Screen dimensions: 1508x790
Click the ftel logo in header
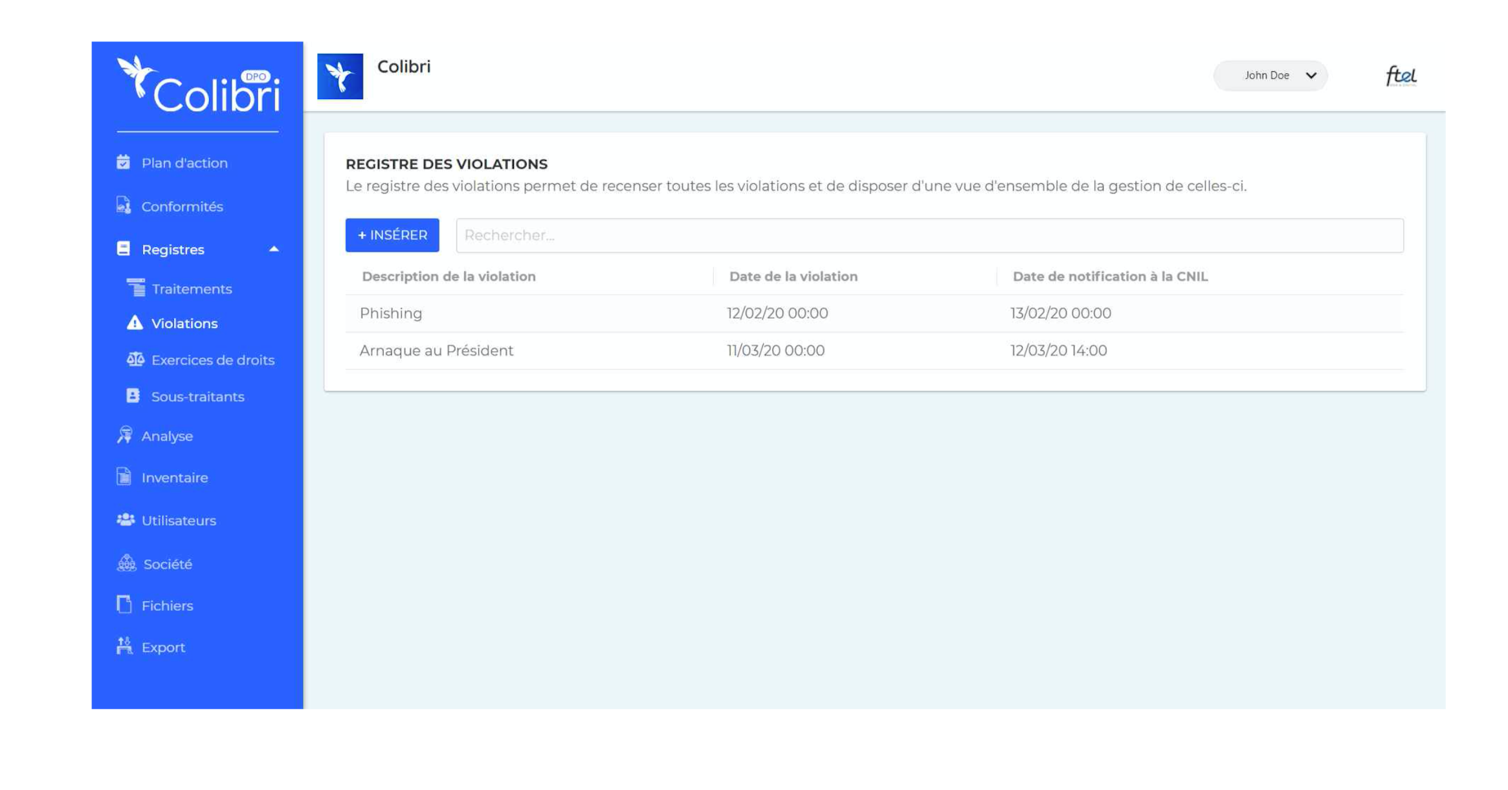[x=1401, y=76]
